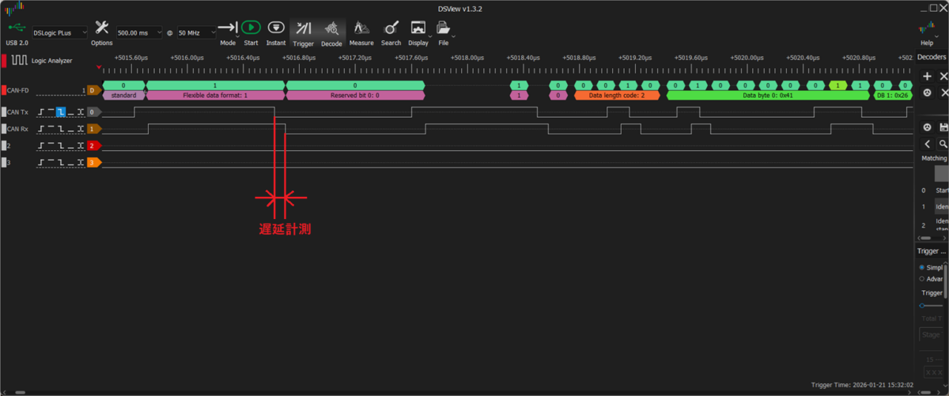The image size is (949, 396).
Task: Open the DSLogic PLus device dropdown
Action: click(59, 32)
